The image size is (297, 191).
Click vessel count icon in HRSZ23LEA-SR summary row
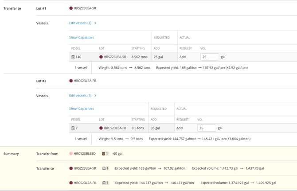click(x=105, y=168)
